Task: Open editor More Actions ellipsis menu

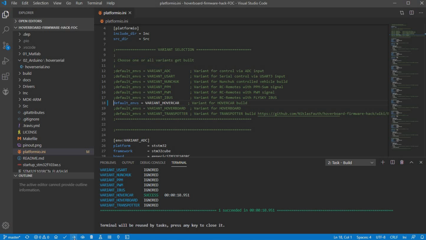Action: pos(421,13)
